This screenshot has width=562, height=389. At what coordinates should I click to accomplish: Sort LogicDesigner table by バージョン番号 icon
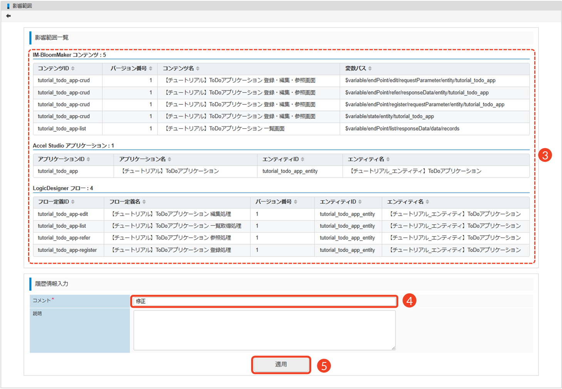295,202
